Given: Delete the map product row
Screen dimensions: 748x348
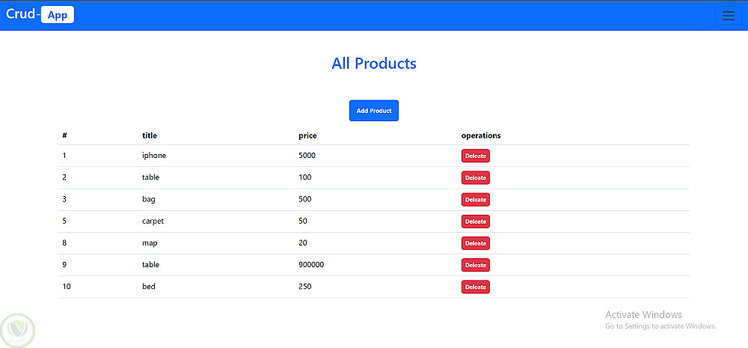Looking at the screenshot, I should [x=475, y=243].
